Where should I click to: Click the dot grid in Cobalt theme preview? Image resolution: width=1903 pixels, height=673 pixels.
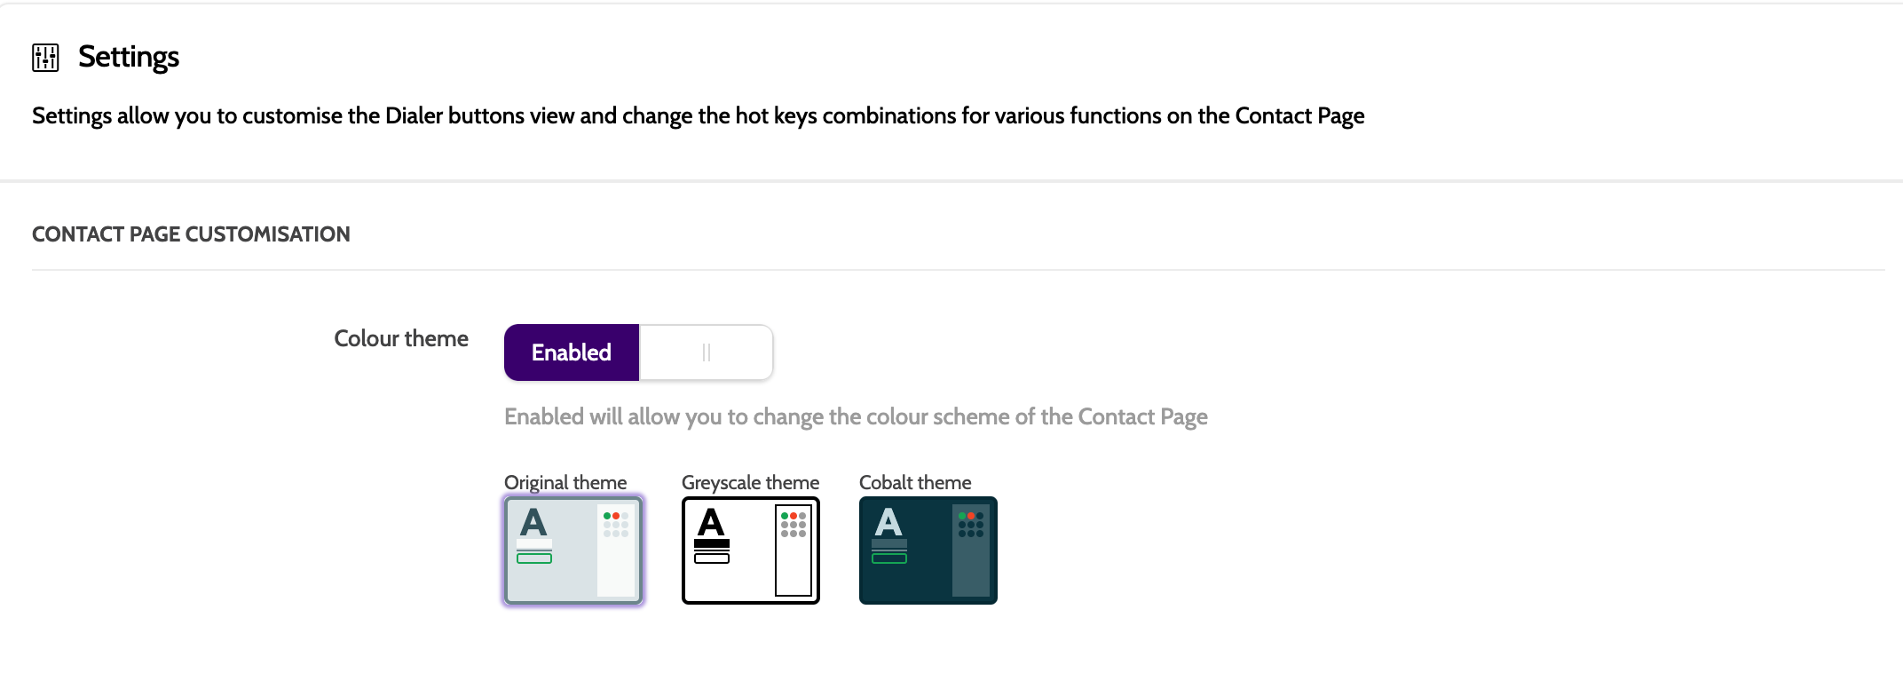[x=971, y=525]
